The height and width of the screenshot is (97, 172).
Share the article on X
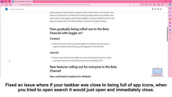click(155, 9)
